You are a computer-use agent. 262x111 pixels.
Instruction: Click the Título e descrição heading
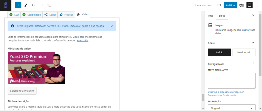[18, 101]
